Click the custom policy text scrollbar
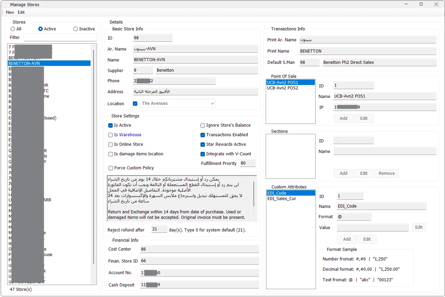Viewport: 445px width, 297px height. pos(254,194)
